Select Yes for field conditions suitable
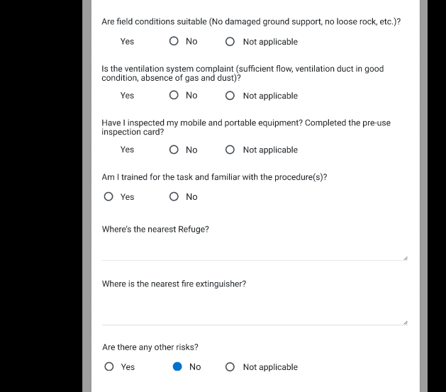This screenshot has height=392, width=446. (x=127, y=42)
